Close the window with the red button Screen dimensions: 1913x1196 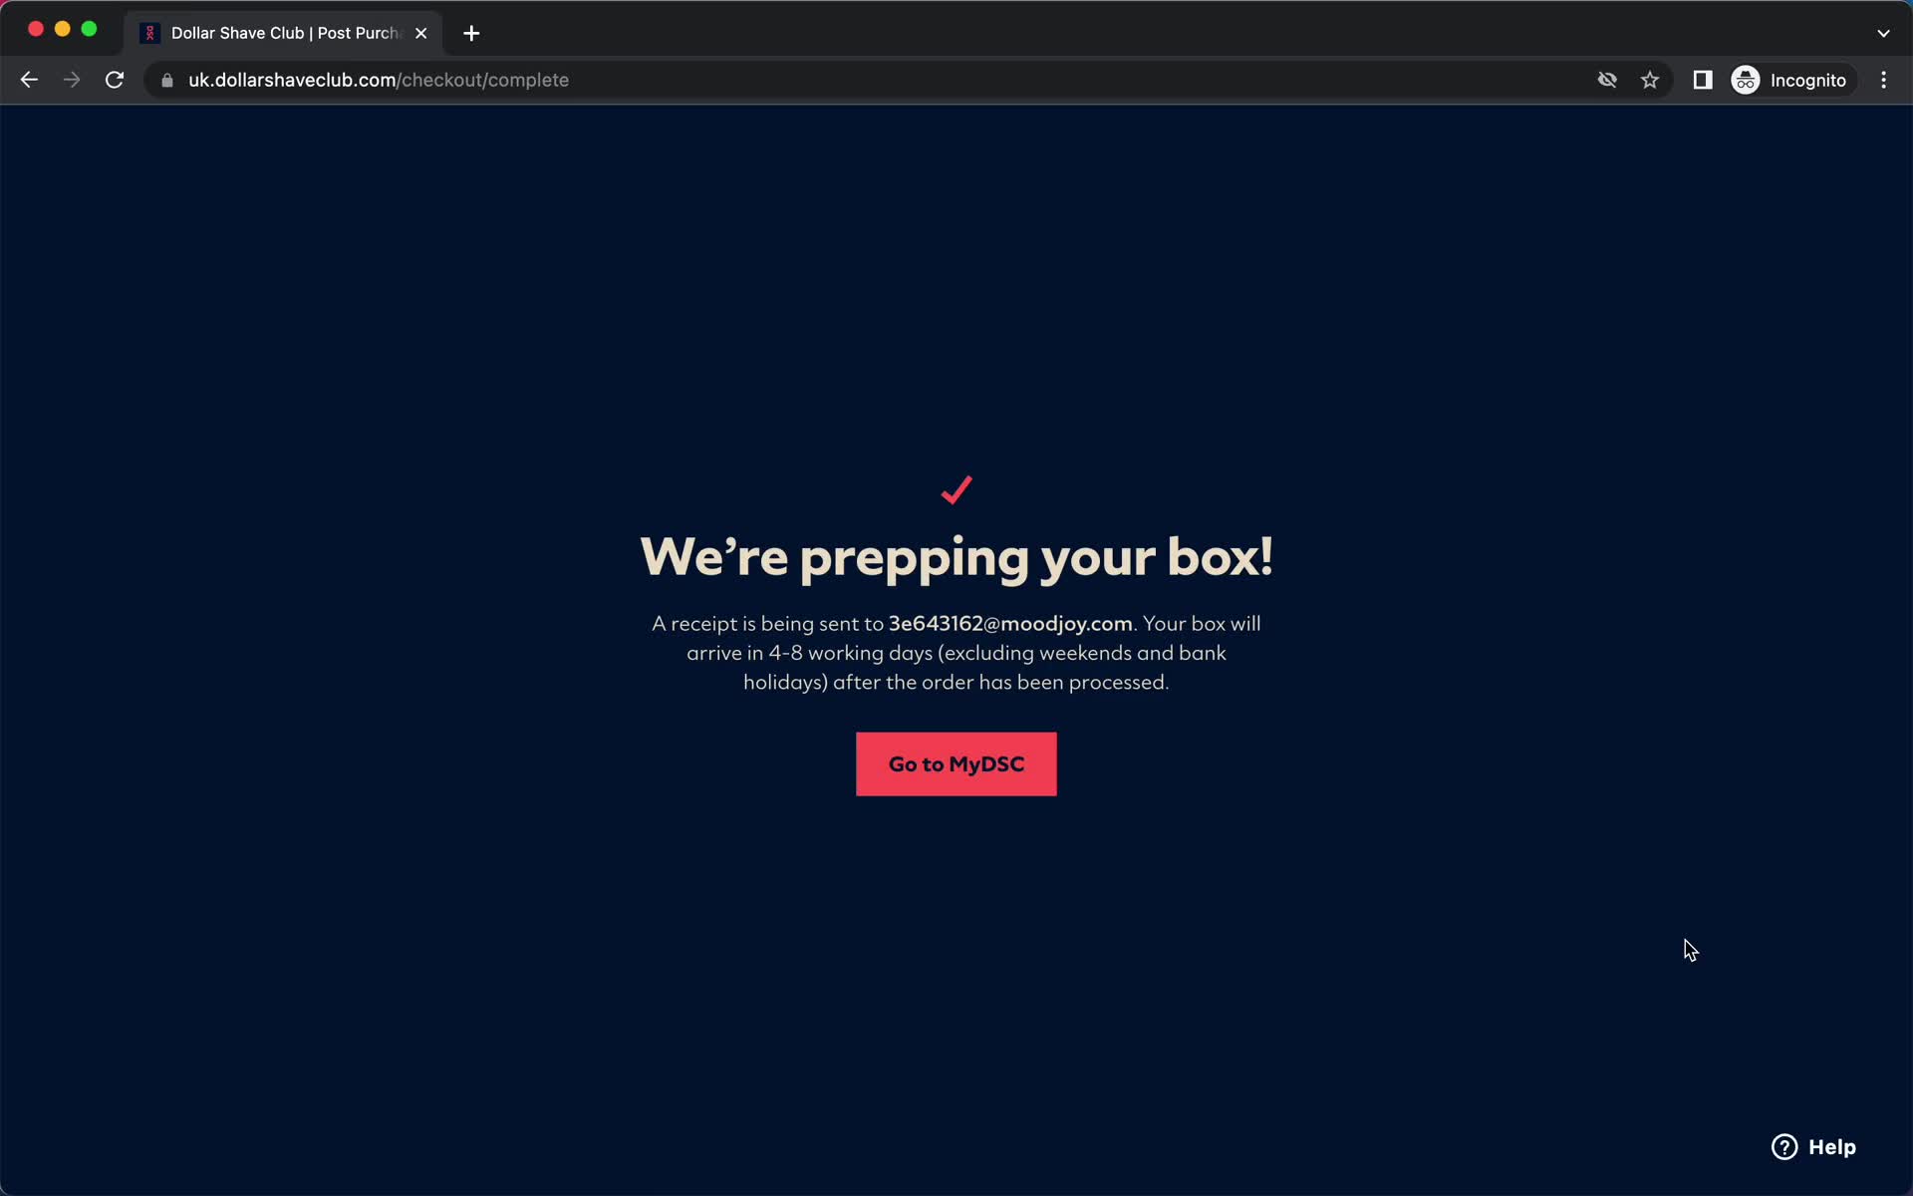tap(36, 29)
